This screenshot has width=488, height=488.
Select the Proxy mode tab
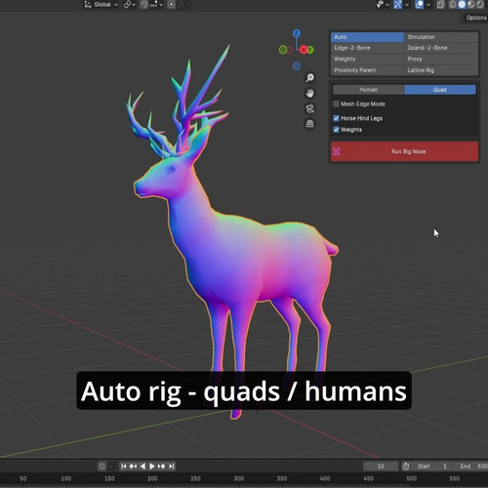click(x=441, y=59)
